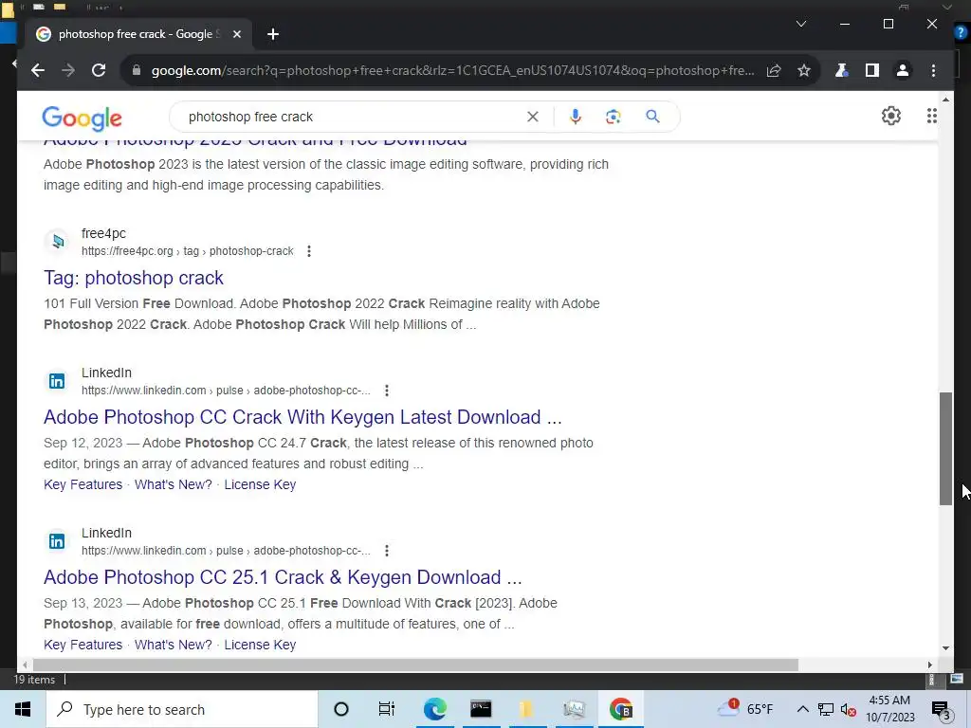Reload the current page
This screenshot has height=728, width=971.
tap(99, 70)
